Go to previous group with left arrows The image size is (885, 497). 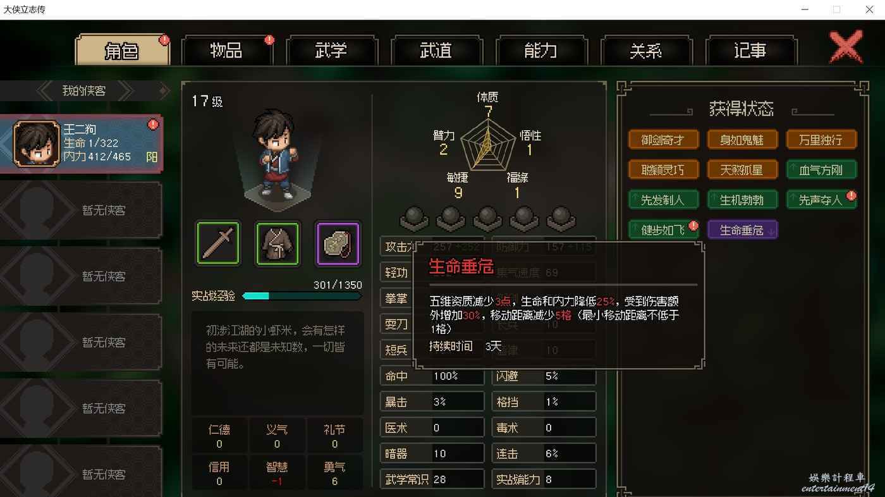click(x=46, y=91)
